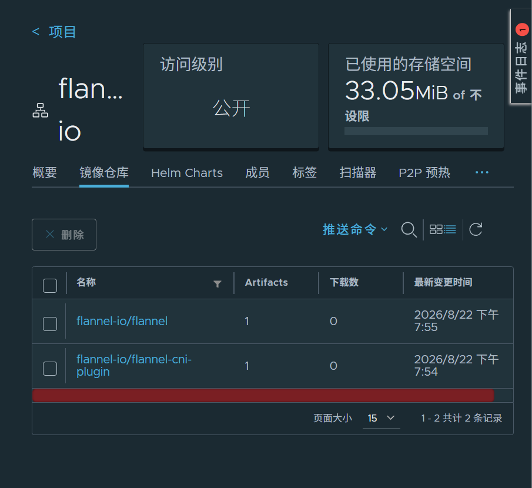Sort by 最新变更时间 column header

443,282
